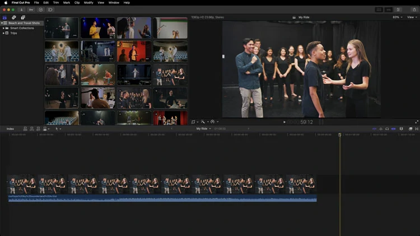Toggle the Timeline panel visibility
The height and width of the screenshot is (236, 420).
click(389, 10)
